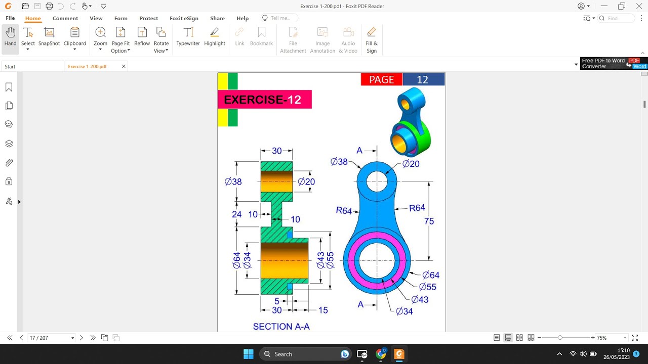Click the zoom in plus button
Screen dimensions: 648x364
point(593,338)
